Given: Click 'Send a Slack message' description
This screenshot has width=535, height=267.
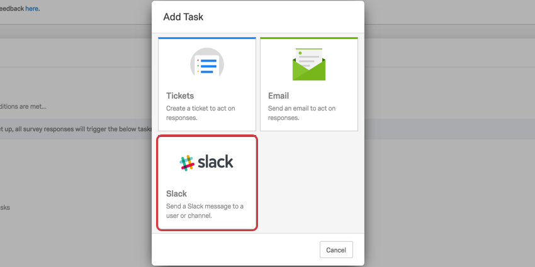Looking at the screenshot, I should (x=205, y=211).
